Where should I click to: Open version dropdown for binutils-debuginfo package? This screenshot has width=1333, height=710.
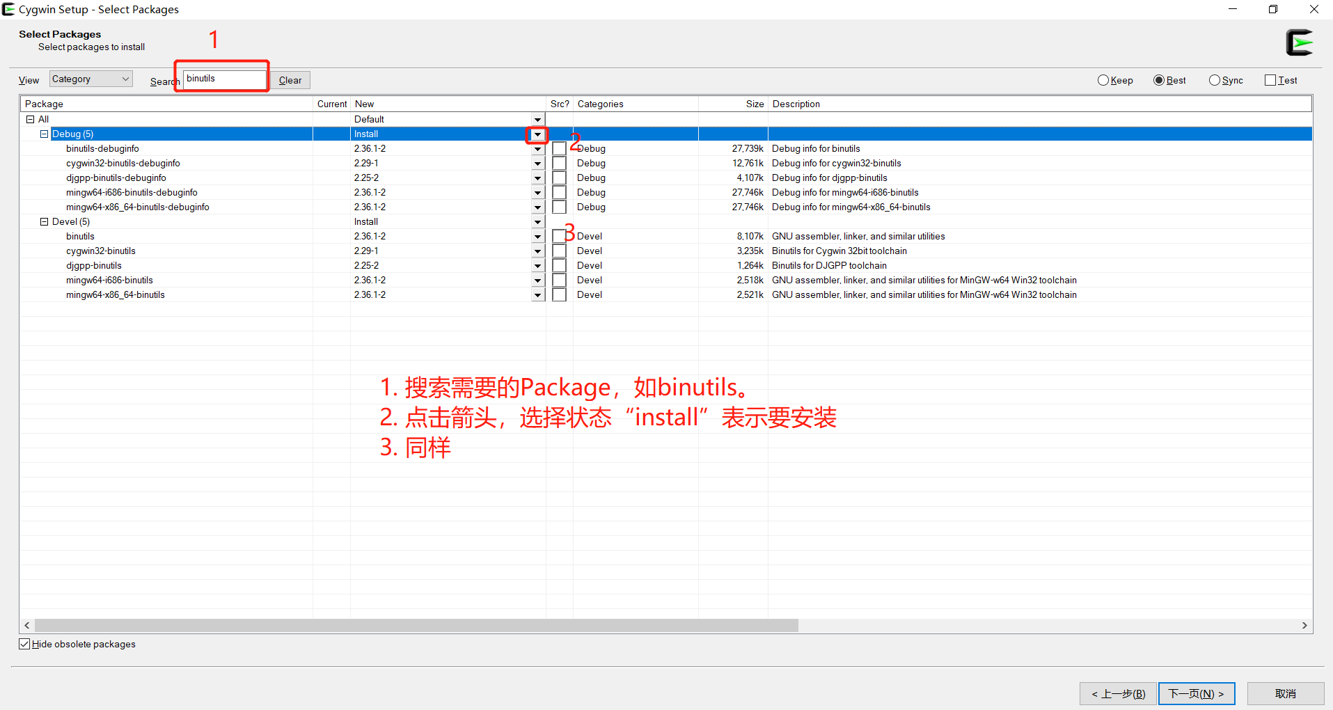click(x=537, y=149)
